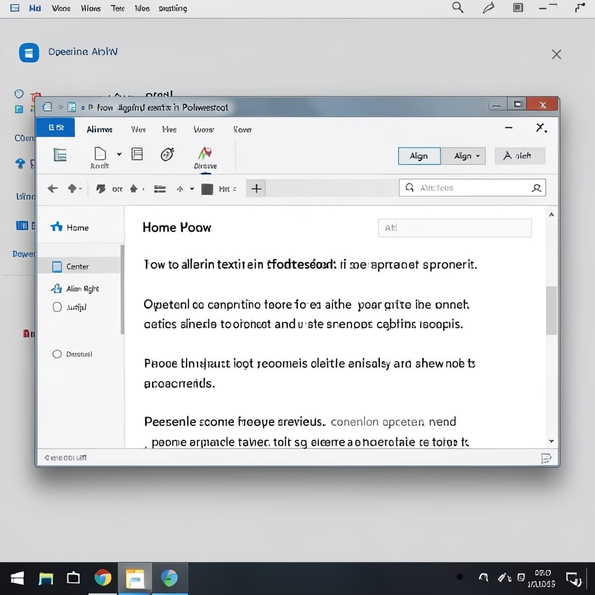The width and height of the screenshot is (595, 595).
Task: Open File Explorer from the taskbar
Action: coord(46,578)
